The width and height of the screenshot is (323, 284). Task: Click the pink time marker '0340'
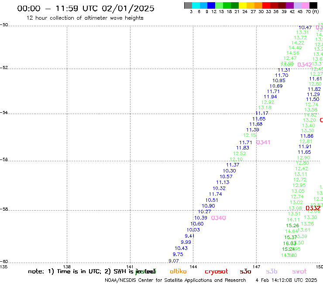219,218
